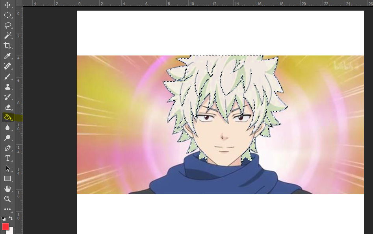Select the highlighted Paint Bucket tool
The image size is (373, 234).
click(7, 117)
